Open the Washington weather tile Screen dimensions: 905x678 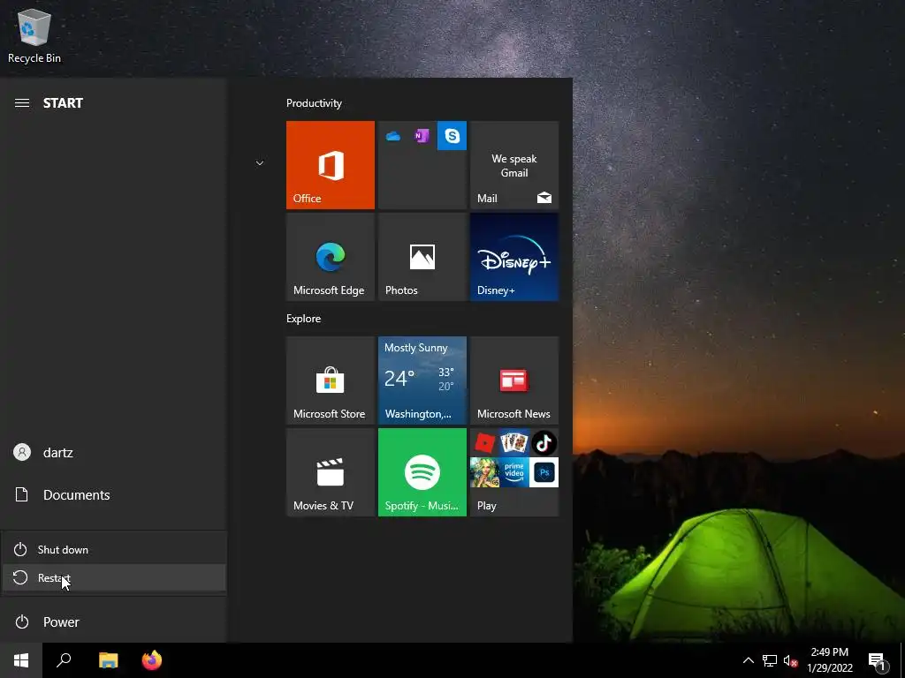pyautogui.click(x=422, y=380)
